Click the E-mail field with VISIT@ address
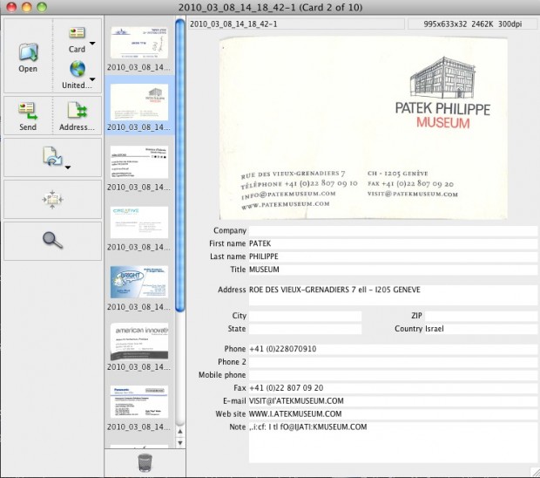The image size is (540, 478). tap(393, 401)
